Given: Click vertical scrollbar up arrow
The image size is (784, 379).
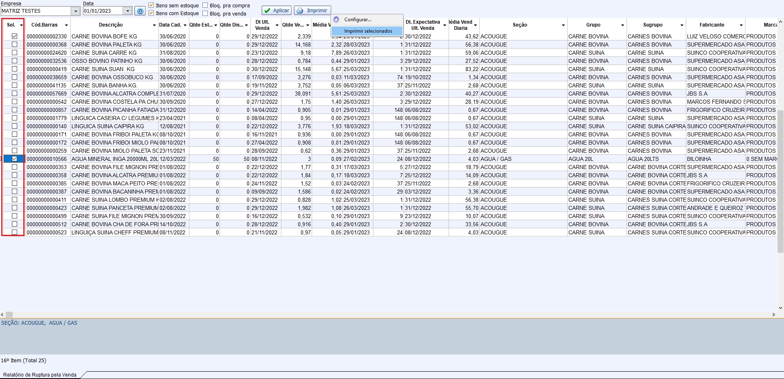Looking at the screenshot, I should (x=780, y=22).
